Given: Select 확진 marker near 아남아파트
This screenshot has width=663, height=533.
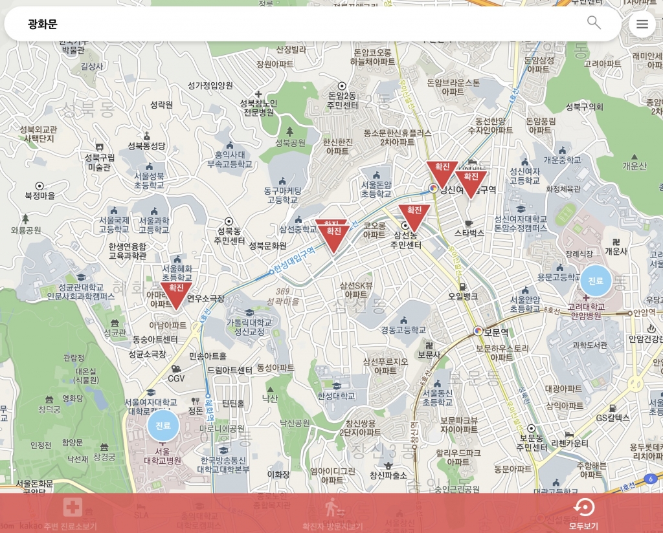Looking at the screenshot, I should click(176, 294).
